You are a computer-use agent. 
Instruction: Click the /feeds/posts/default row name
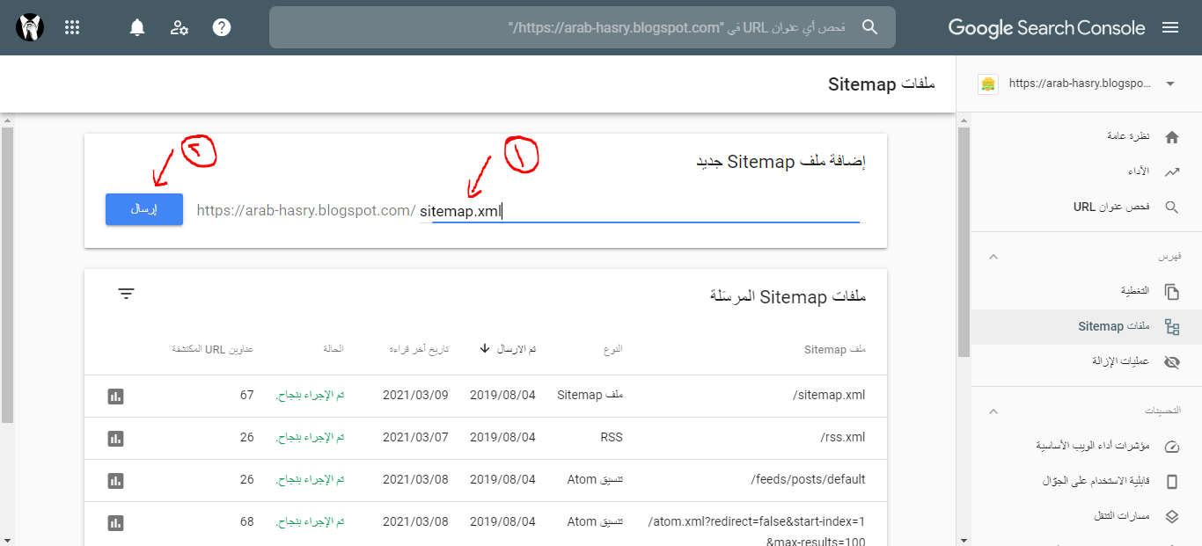click(x=809, y=480)
